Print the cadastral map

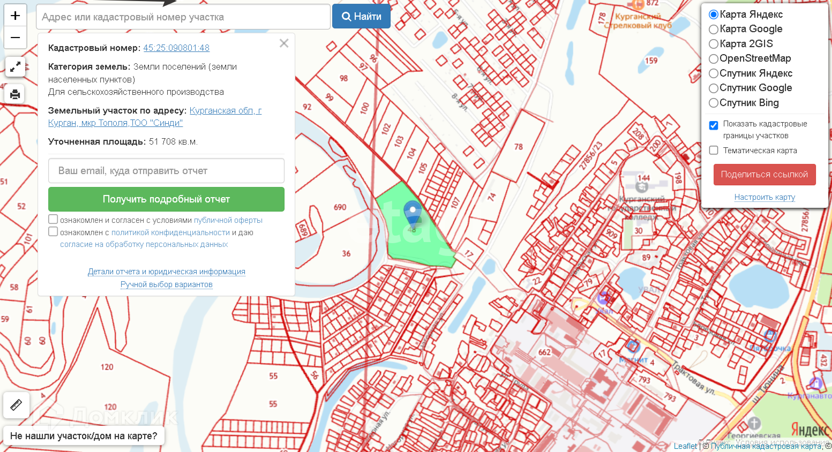click(16, 94)
